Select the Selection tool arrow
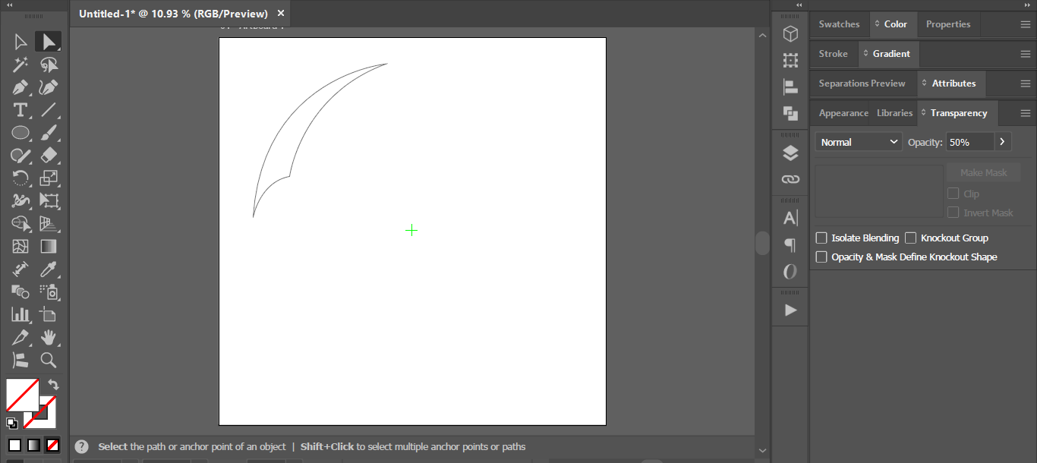Image resolution: width=1037 pixels, height=463 pixels. (x=20, y=42)
